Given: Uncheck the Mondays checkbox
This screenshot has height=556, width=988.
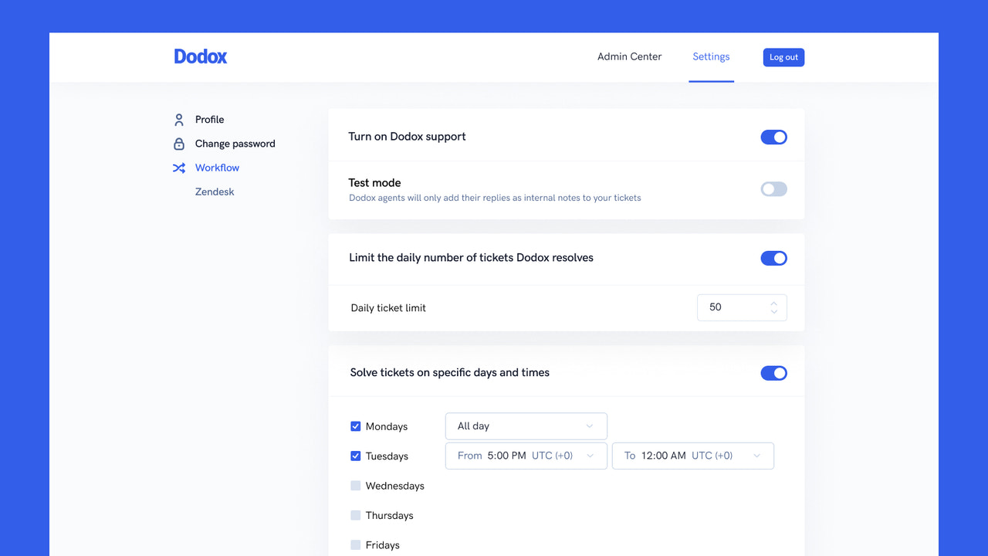Looking at the screenshot, I should [355, 425].
